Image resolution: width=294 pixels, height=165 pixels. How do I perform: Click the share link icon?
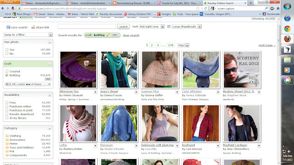[33, 27]
